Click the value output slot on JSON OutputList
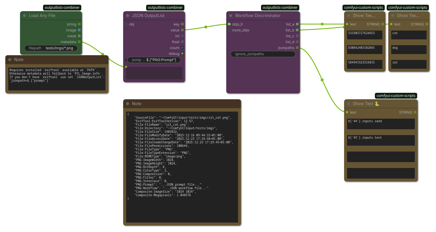This screenshot has width=436, height=232. (182, 30)
